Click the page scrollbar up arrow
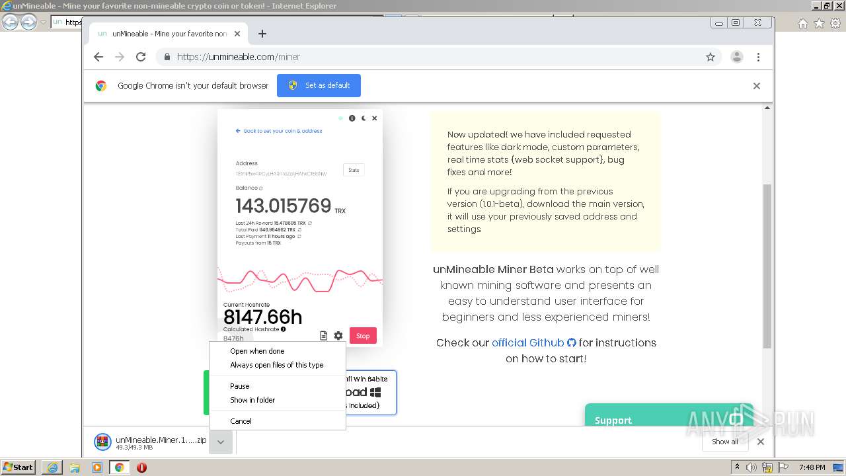This screenshot has width=846, height=476. pos(767,108)
